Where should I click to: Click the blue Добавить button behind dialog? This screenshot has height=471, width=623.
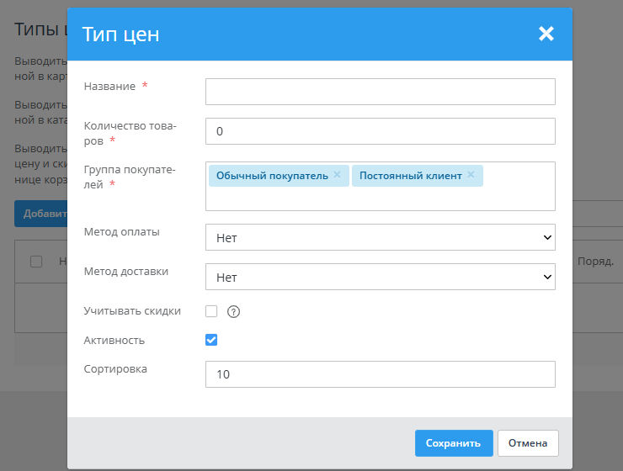click(x=40, y=214)
